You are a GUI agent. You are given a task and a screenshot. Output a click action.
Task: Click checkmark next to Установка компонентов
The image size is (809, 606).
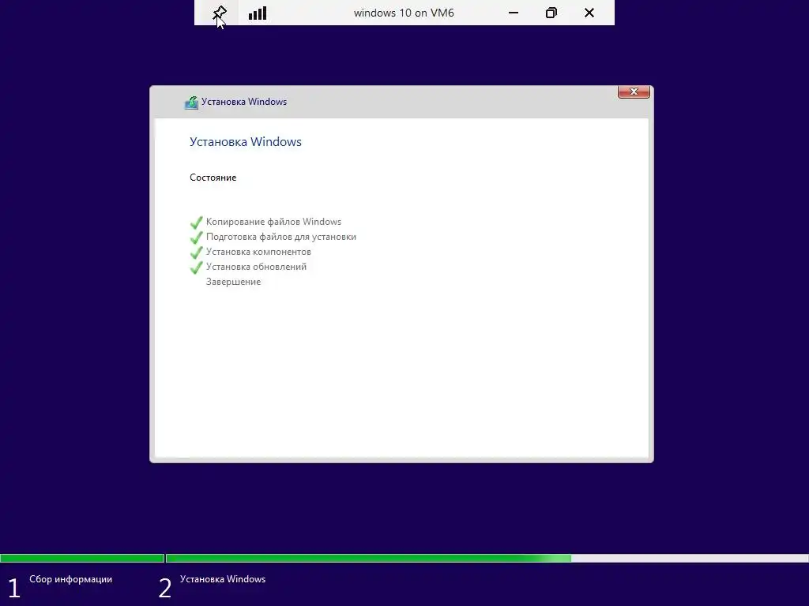click(197, 252)
